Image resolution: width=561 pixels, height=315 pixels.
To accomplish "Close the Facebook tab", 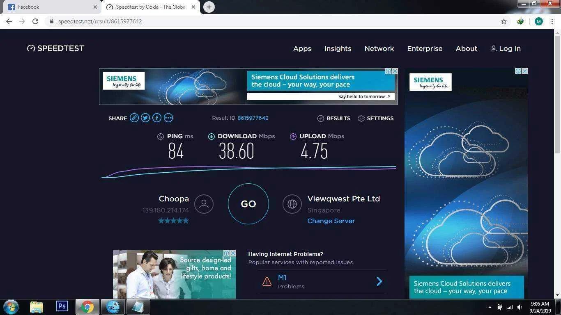I will [95, 7].
